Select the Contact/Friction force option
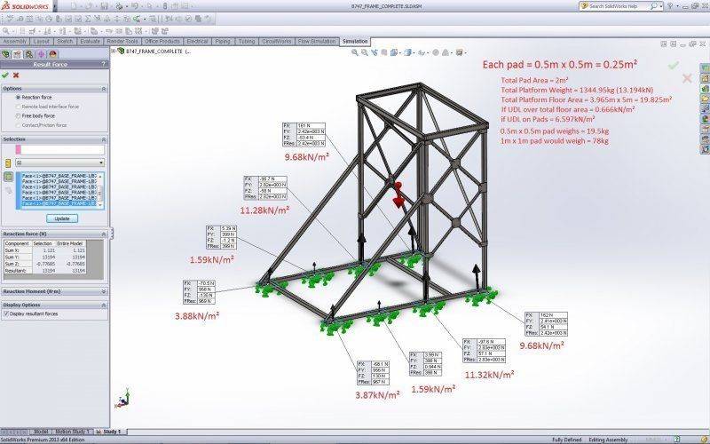This screenshot has height=444, width=710. (x=18, y=125)
